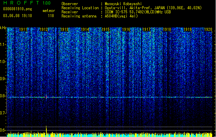216x137 pixels.
Task: Click the 1914 time marker
Action: coord(85,29)
